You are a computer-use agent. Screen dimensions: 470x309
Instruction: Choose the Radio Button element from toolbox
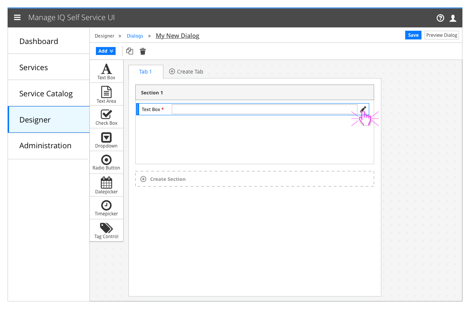106,162
